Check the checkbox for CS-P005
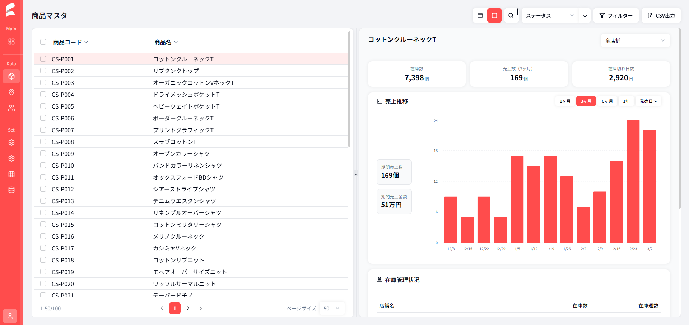Screen dimensions: 689x325 click(x=43, y=106)
